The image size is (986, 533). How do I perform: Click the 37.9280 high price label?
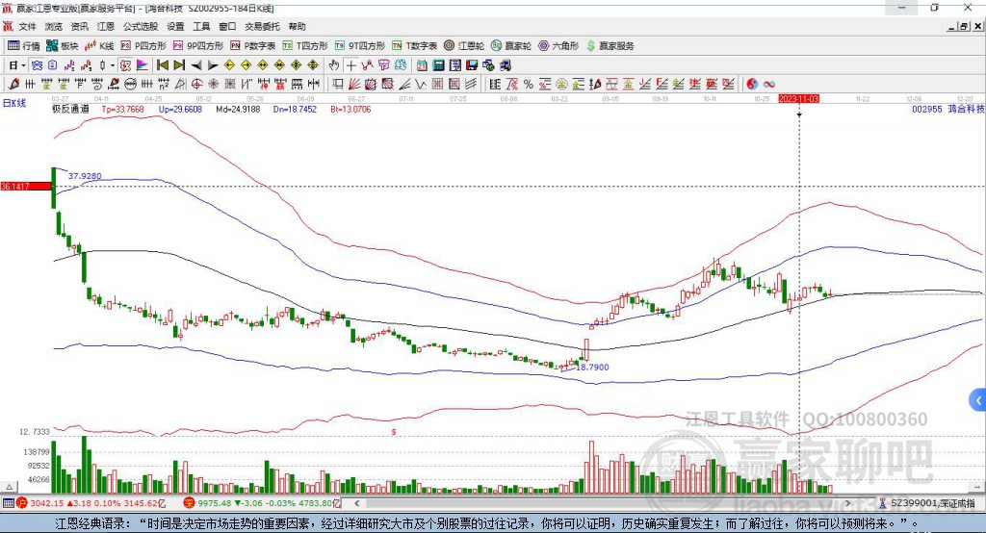pyautogui.click(x=85, y=176)
